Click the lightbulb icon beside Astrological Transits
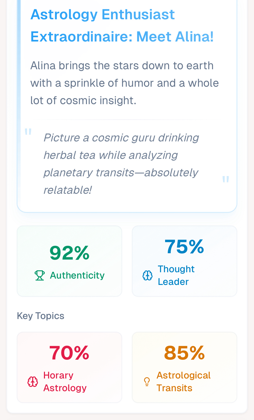Viewport: 254px width, 420px height. point(147,382)
